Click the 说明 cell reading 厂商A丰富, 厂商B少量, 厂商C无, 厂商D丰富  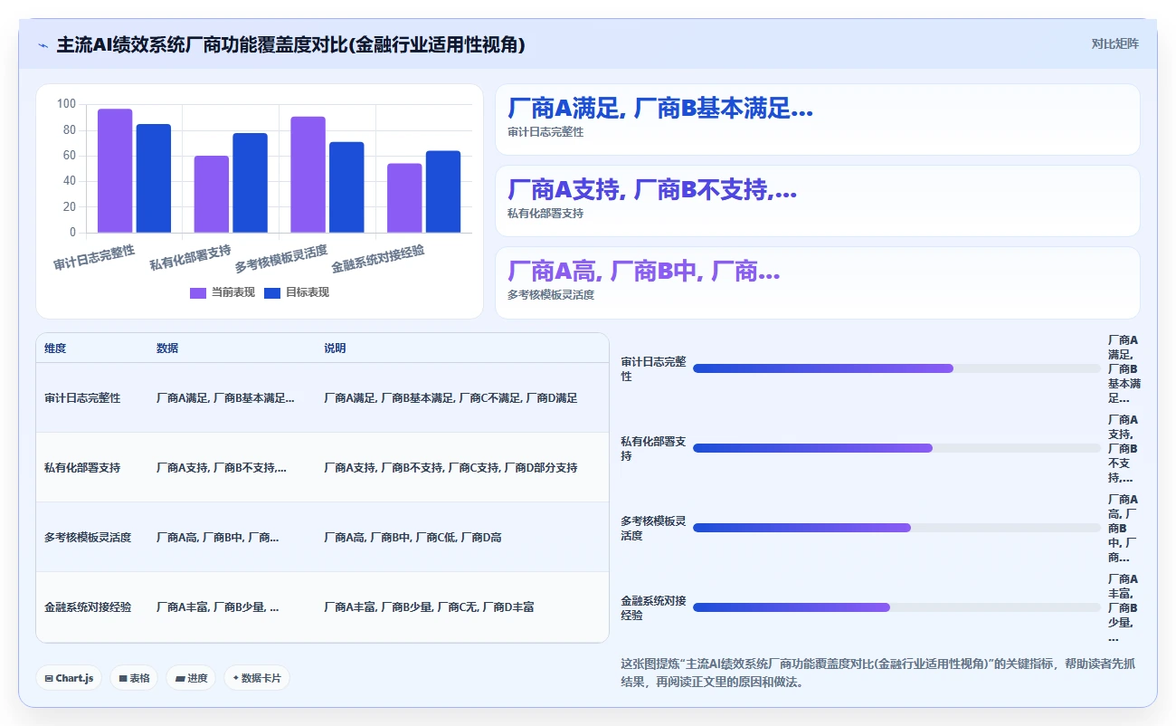tap(429, 607)
